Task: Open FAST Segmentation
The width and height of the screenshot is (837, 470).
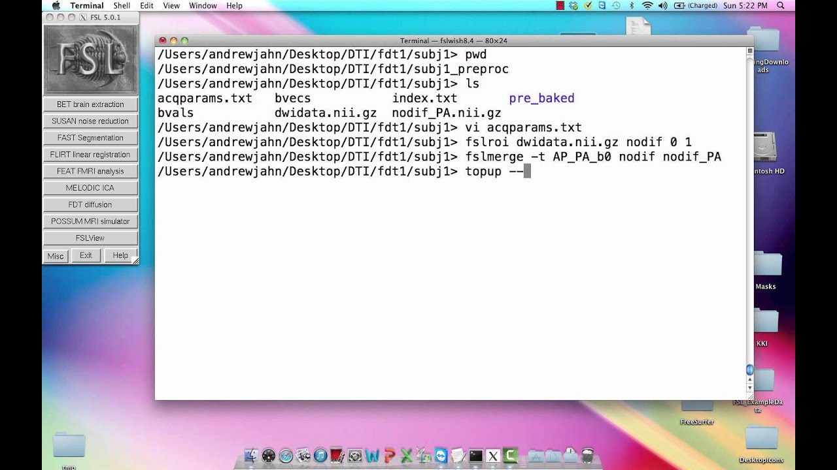Action: click(90, 138)
